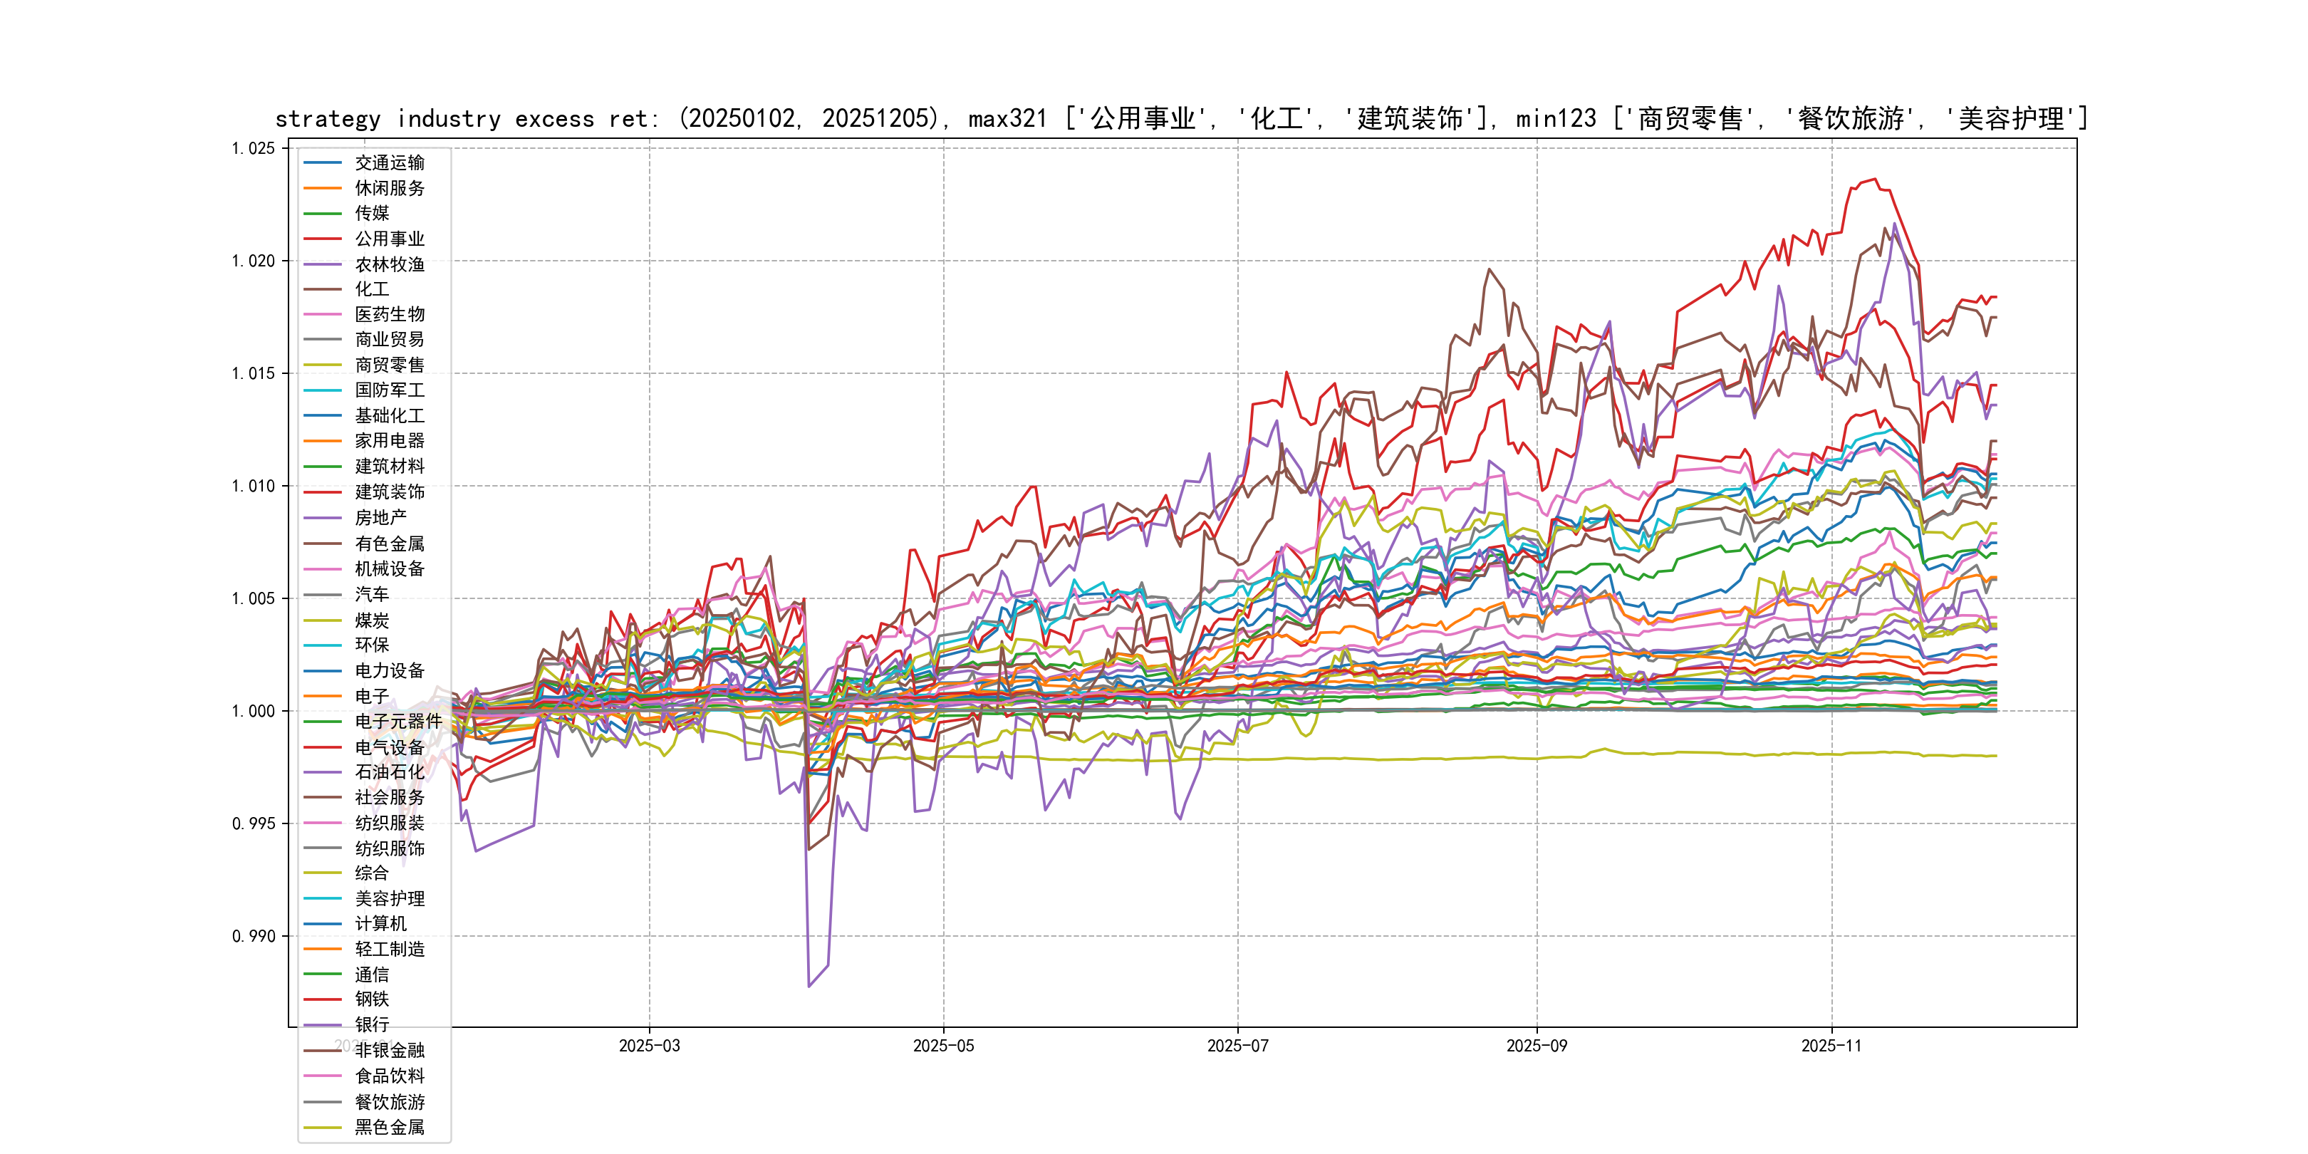Click the 电子元器件 legend label
The width and height of the screenshot is (2308, 1154).
point(397,721)
